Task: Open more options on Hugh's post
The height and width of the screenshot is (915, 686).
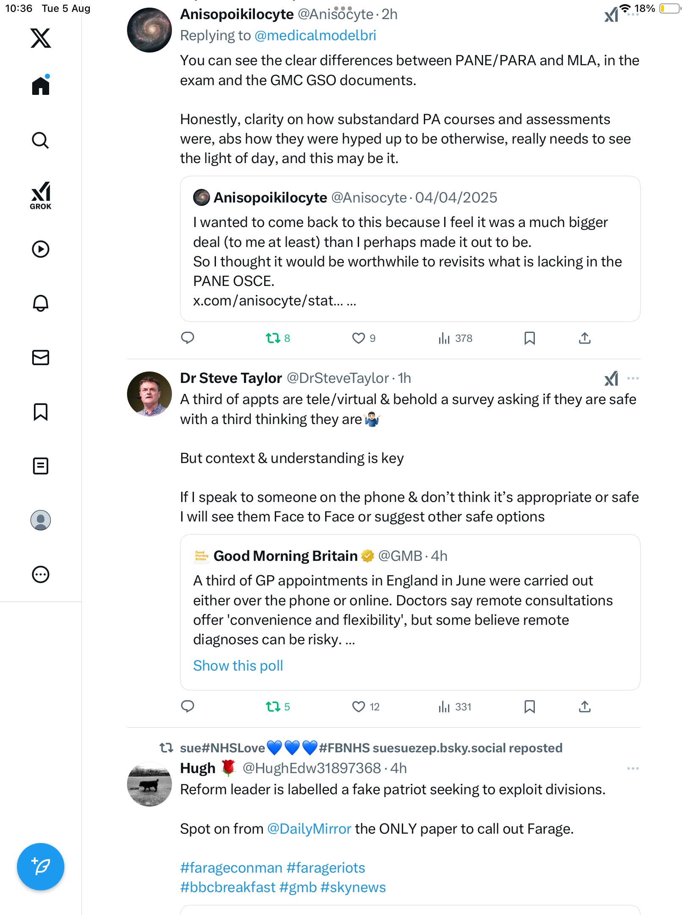Action: tap(633, 768)
